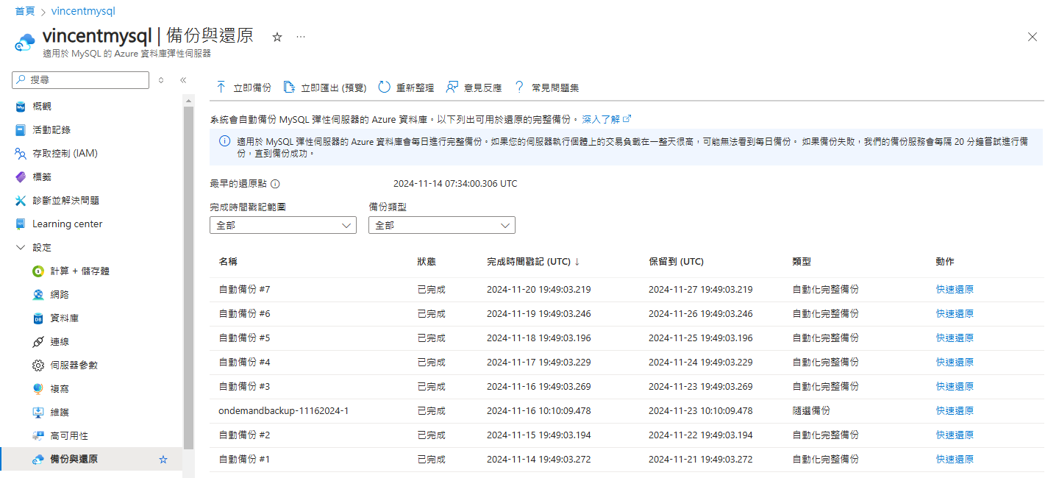Sort by 類型 column header
This screenshot has height=478, width=1059.
[x=802, y=262]
